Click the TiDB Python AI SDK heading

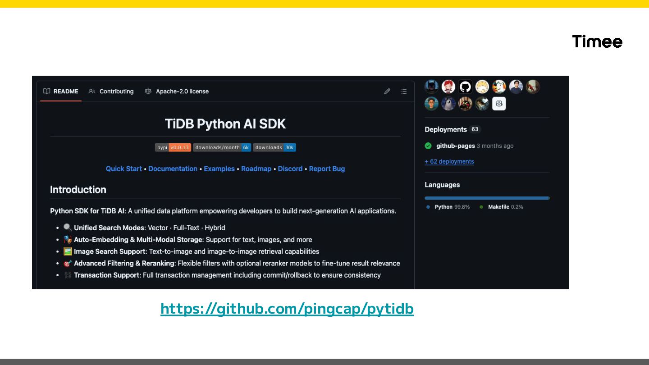225,124
